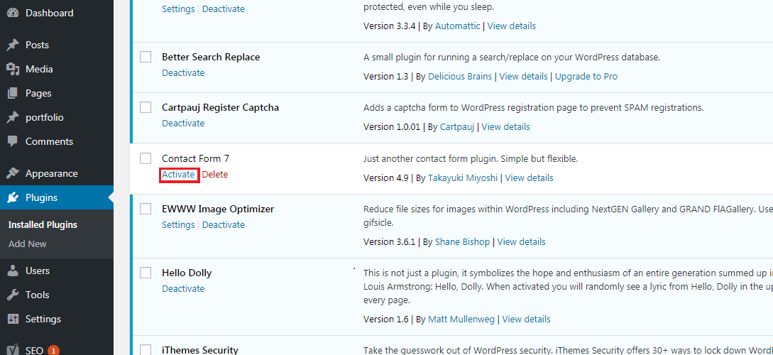
Task: Deactivate EWWW Image Optimizer plugin
Action: 224,225
